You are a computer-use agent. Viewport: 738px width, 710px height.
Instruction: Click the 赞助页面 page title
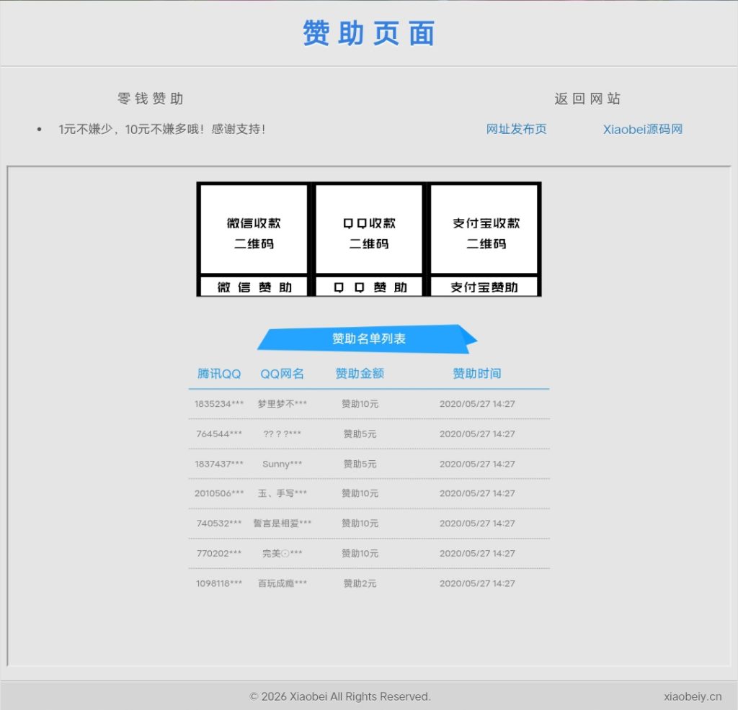368,33
